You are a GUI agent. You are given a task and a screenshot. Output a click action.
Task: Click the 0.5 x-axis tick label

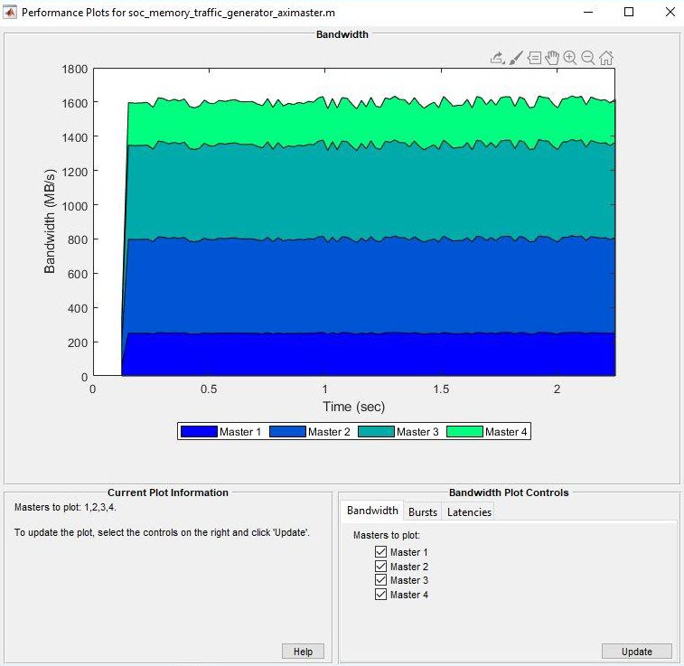click(x=209, y=389)
